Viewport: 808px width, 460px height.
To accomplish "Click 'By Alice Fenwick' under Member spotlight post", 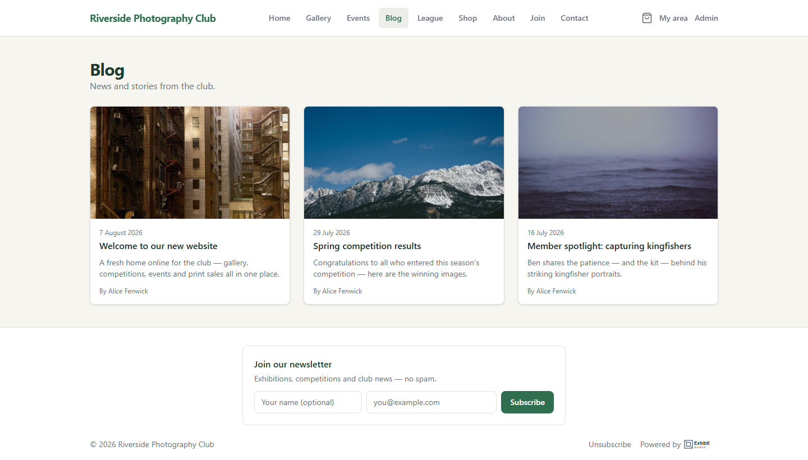I will click(x=552, y=291).
